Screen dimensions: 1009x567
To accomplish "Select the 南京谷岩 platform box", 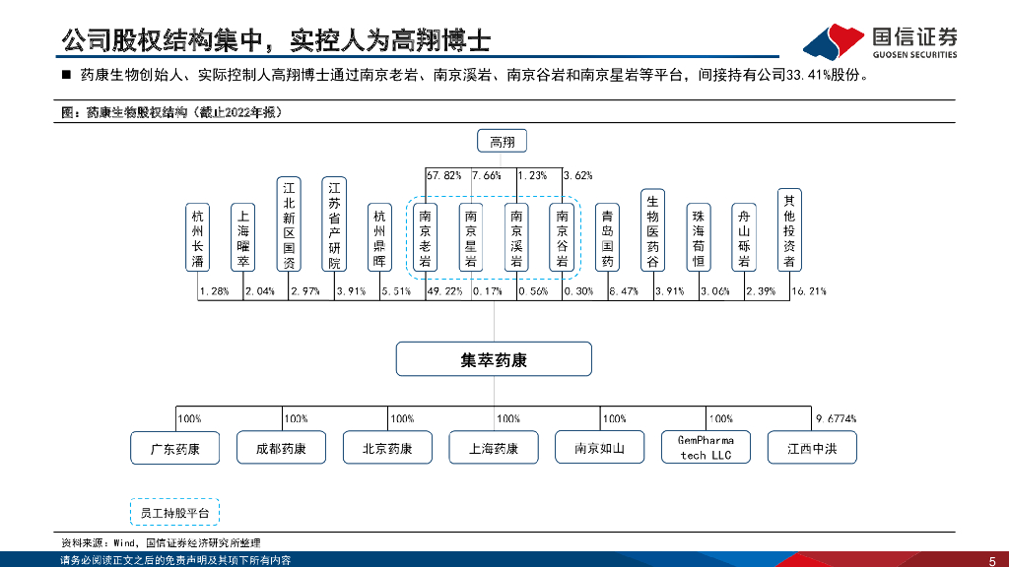I will click(x=562, y=237).
